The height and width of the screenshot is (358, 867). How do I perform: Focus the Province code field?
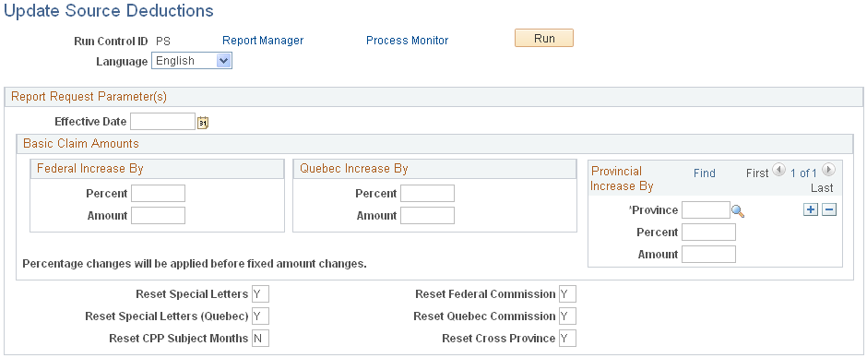click(x=707, y=210)
